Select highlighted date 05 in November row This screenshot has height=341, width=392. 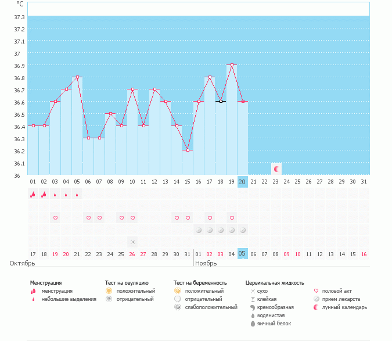click(x=243, y=254)
